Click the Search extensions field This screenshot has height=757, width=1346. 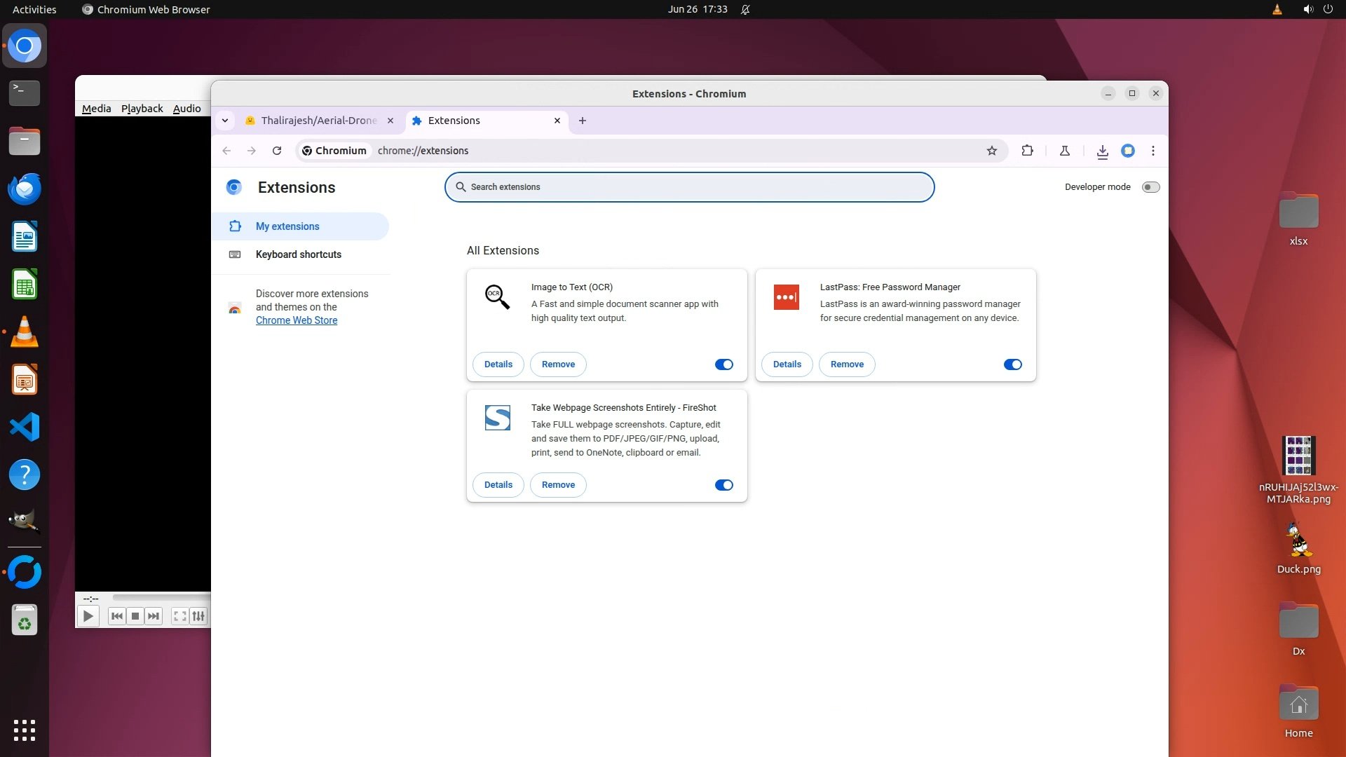pyautogui.click(x=689, y=187)
